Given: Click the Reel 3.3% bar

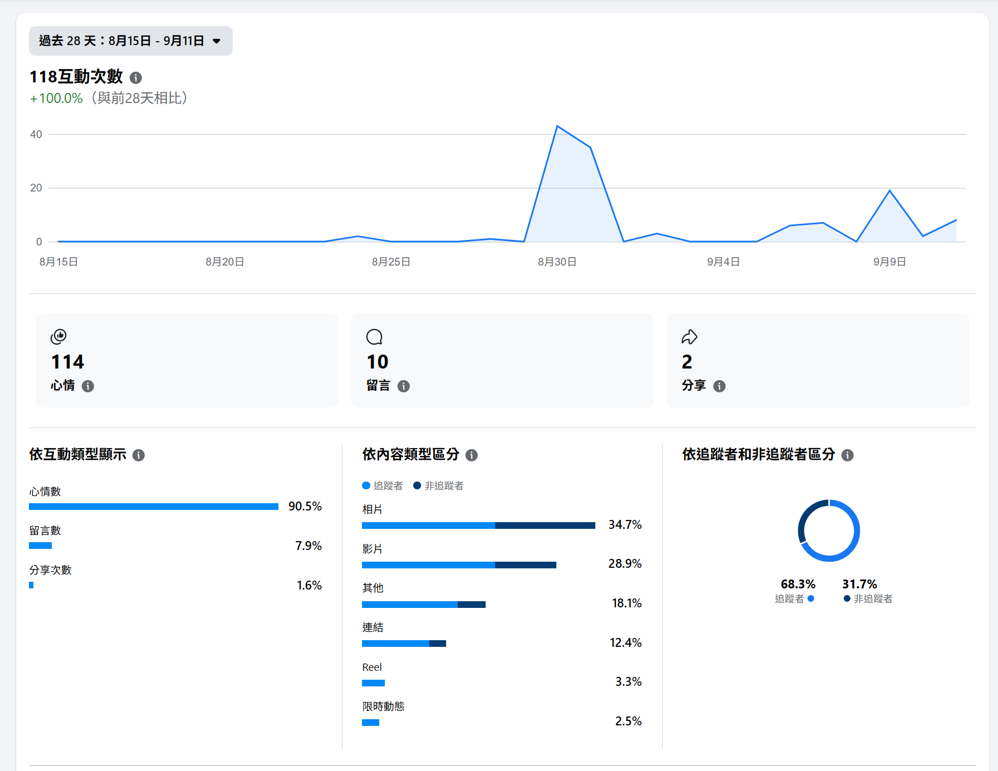Looking at the screenshot, I should tap(373, 683).
